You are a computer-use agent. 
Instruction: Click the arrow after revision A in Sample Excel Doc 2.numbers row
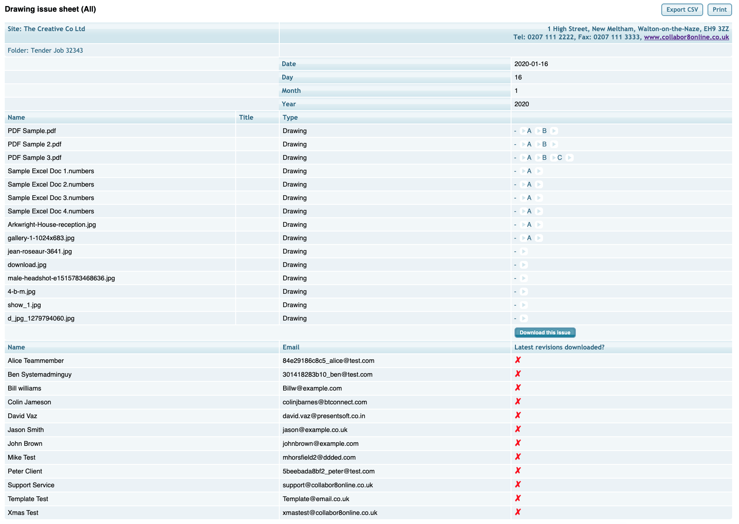(x=539, y=184)
